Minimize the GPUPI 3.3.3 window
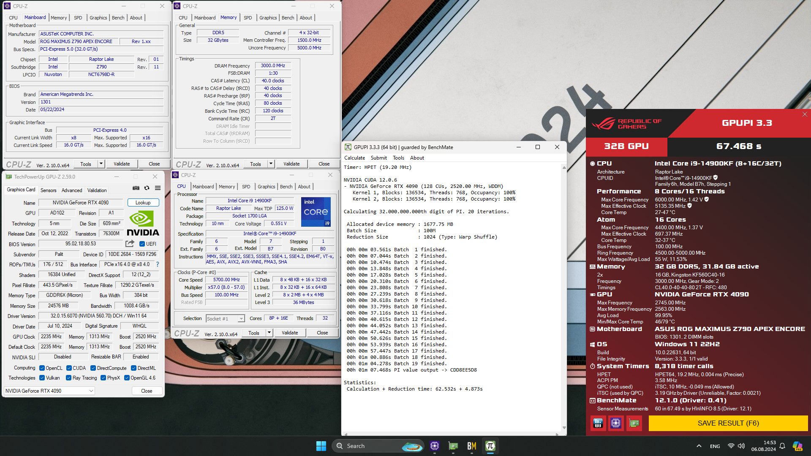This screenshot has width=811, height=456. tap(519, 147)
